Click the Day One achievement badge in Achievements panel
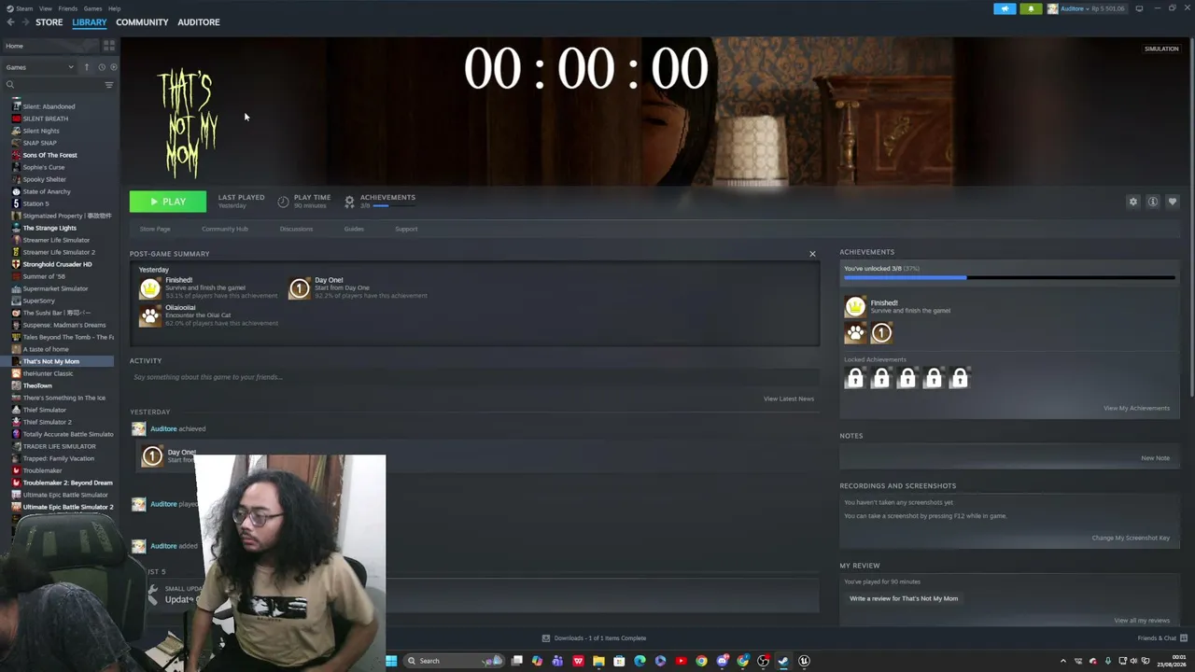1195x672 pixels. 881,332
